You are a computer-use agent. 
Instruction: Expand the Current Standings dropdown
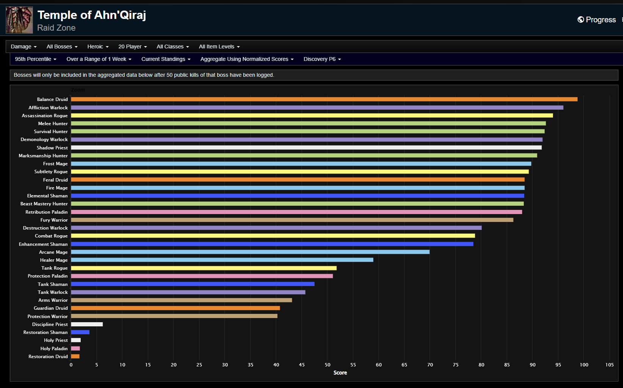(x=166, y=59)
